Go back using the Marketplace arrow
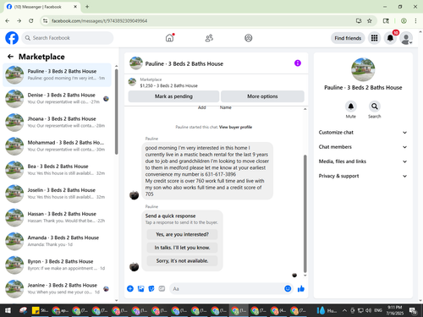The height and width of the screenshot is (317, 423). (x=10, y=57)
